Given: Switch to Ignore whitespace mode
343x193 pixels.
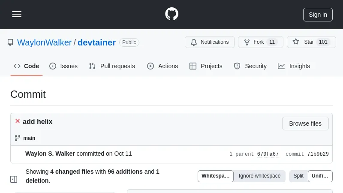Looking at the screenshot, I should pyautogui.click(x=259, y=176).
